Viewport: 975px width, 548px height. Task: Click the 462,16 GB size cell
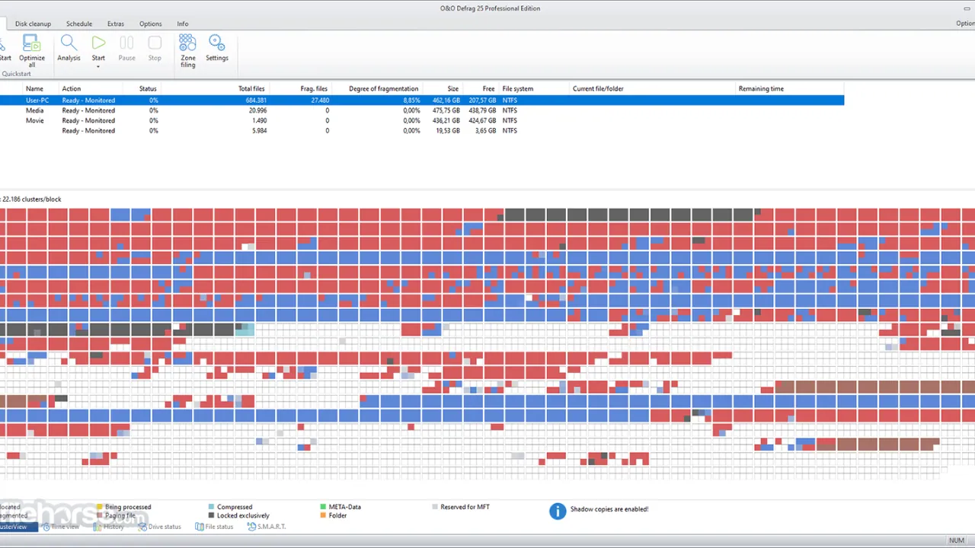pos(446,100)
